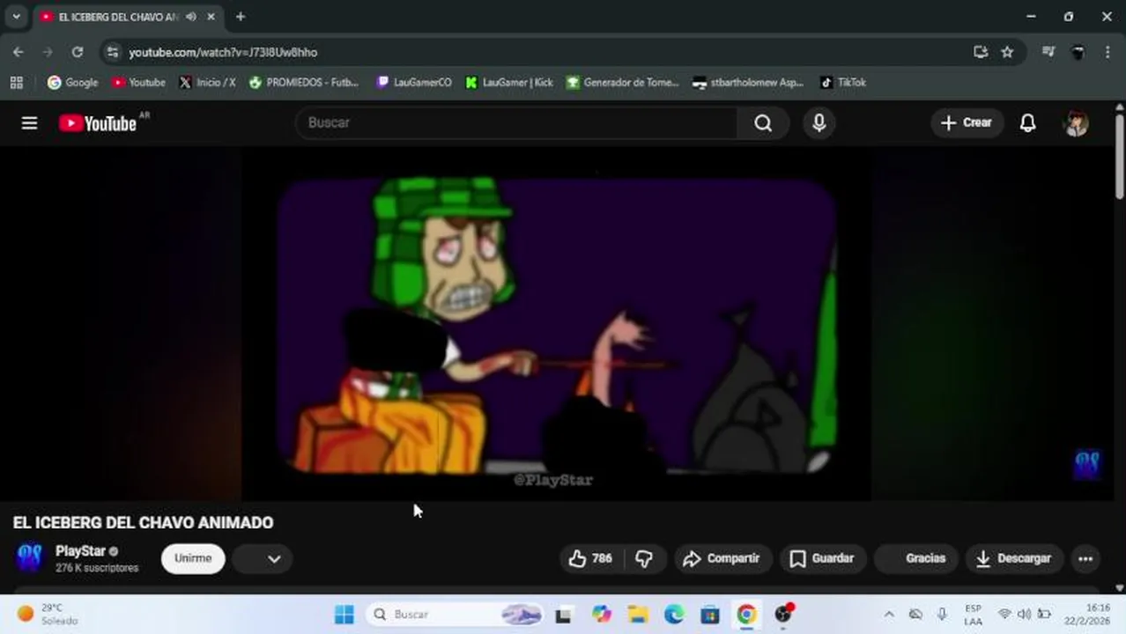Open the LauGamerCO Twitch bookmark

[x=414, y=82]
